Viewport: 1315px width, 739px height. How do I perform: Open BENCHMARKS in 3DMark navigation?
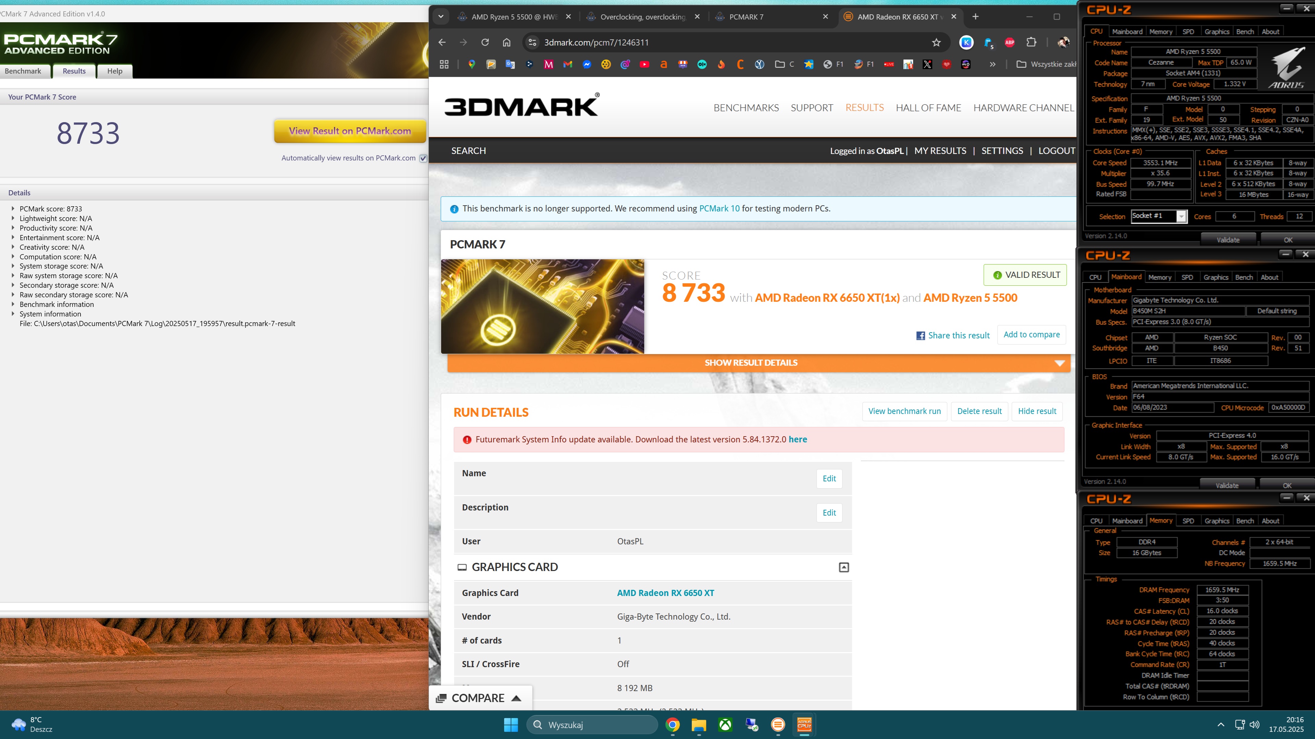(746, 108)
